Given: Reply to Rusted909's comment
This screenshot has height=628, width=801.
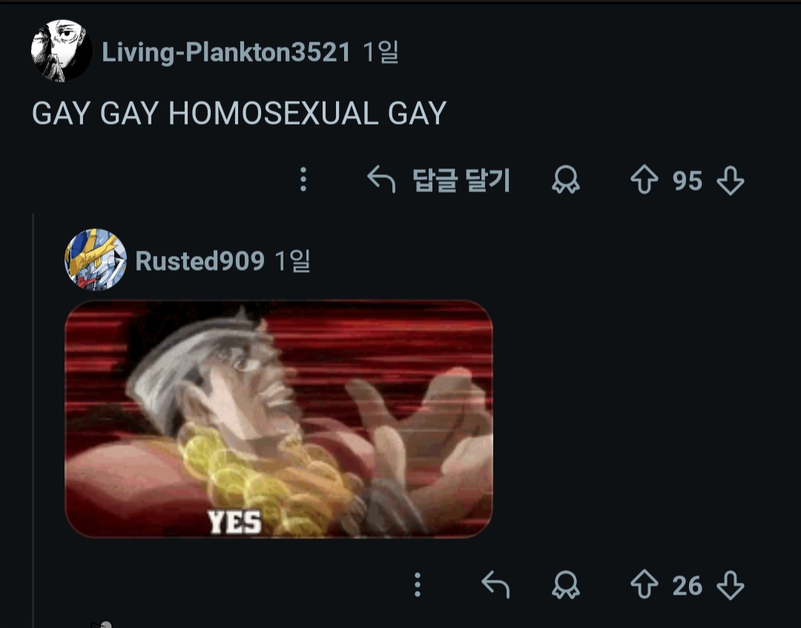Looking at the screenshot, I should (x=495, y=584).
